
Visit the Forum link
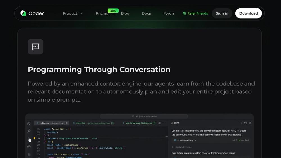(169, 13)
